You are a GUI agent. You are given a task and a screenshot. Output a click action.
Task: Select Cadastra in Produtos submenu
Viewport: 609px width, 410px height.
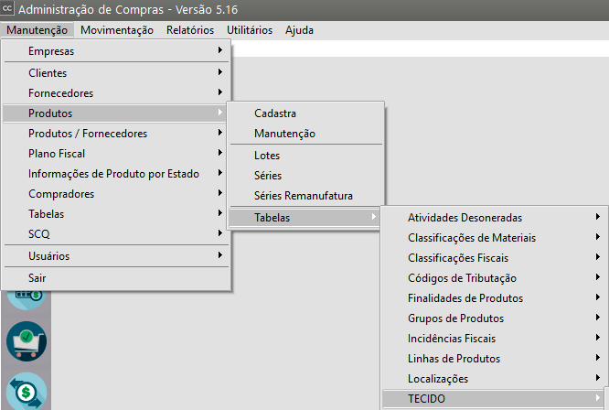(x=281, y=113)
